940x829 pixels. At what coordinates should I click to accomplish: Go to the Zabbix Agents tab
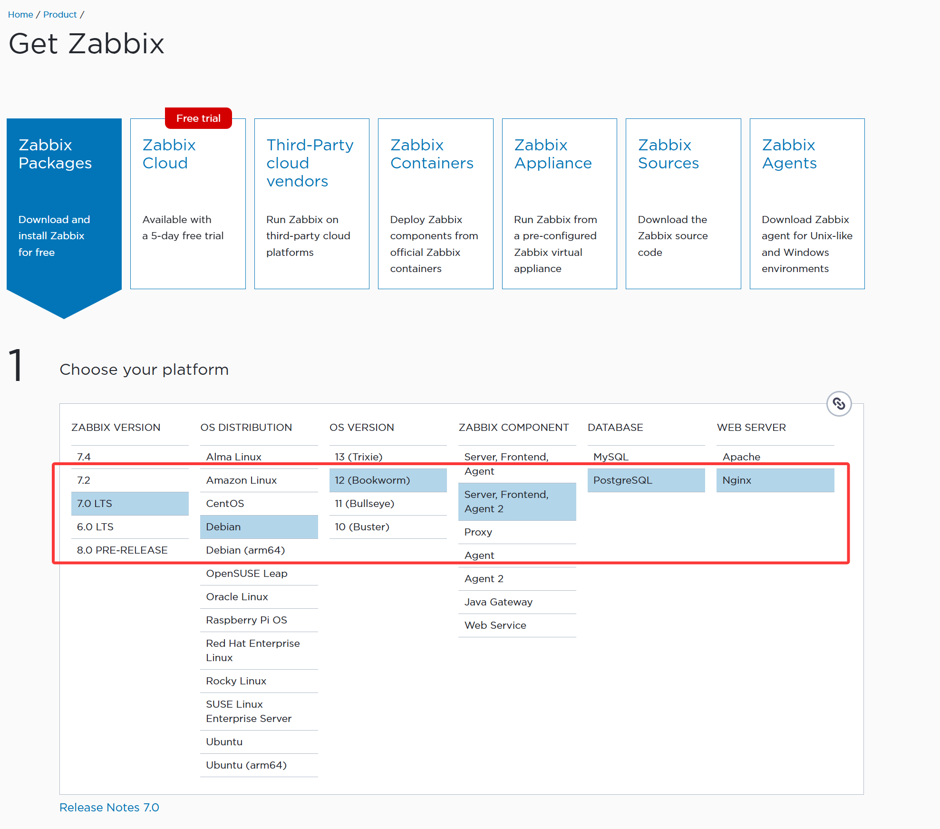click(807, 204)
